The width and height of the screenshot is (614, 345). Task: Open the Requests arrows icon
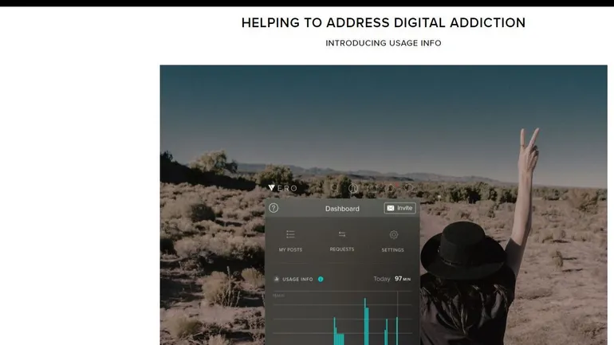342,234
